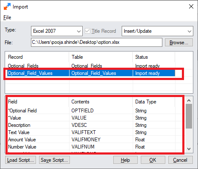Click the Help button
Viewport: 198px width, 169px height.
pyautogui.click(x=125, y=160)
